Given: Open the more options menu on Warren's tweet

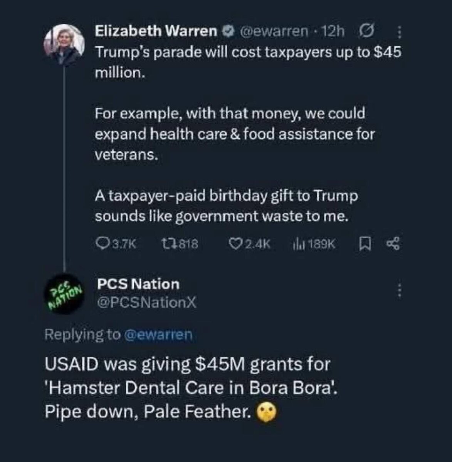Looking at the screenshot, I should click(x=399, y=32).
